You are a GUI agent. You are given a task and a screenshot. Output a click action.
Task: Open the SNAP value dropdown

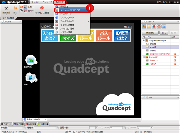(x=151, y=128)
